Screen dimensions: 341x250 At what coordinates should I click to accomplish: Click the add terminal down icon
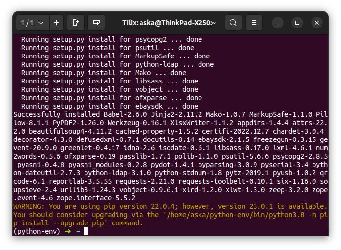(x=96, y=23)
